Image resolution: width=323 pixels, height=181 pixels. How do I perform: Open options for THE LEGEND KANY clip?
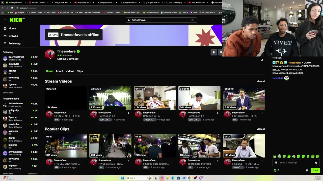(x=84, y=161)
